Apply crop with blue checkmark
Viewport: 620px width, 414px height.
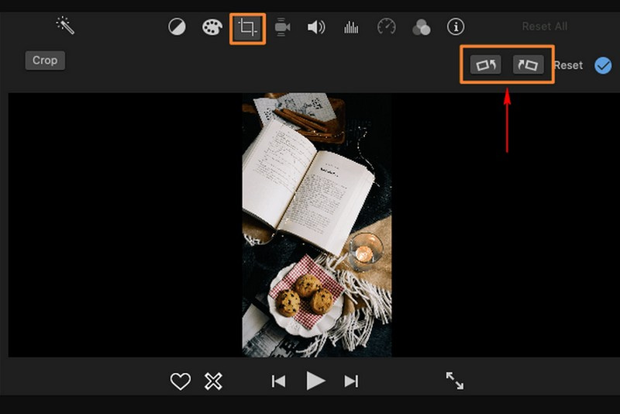[603, 65]
